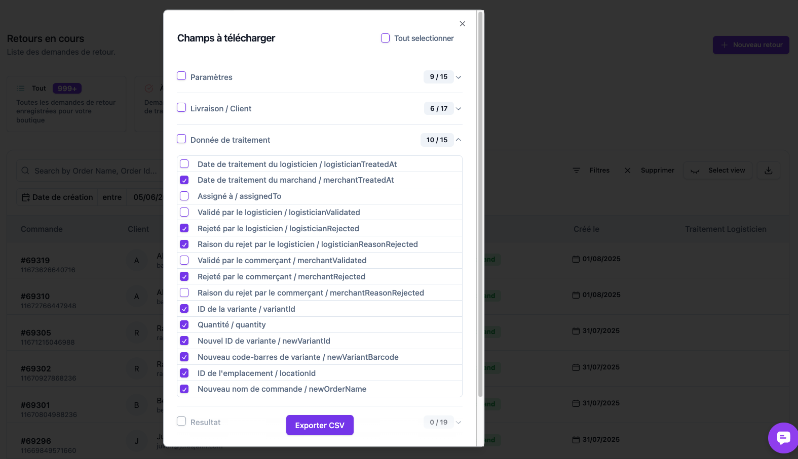
Task: Collapse the Donnée de traitement section
Action: tap(459, 140)
